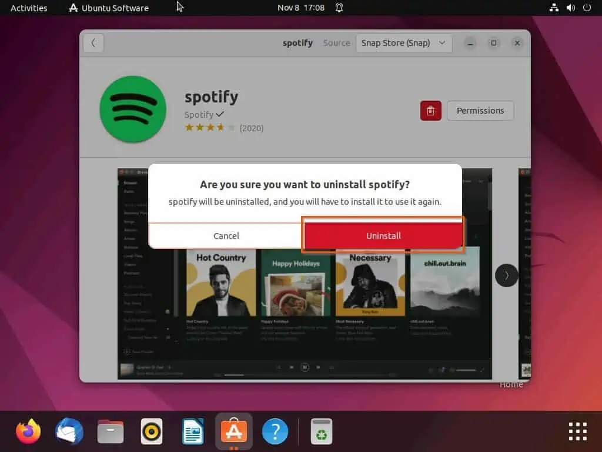Expand the calendar by clicking Nov 8 17:08

point(300,8)
